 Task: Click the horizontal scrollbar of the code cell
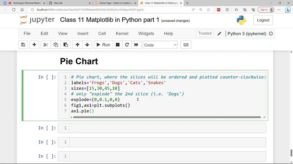tap(167, 117)
